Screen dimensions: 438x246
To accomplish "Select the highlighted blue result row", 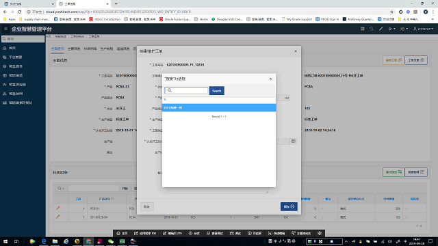I will click(x=219, y=108).
